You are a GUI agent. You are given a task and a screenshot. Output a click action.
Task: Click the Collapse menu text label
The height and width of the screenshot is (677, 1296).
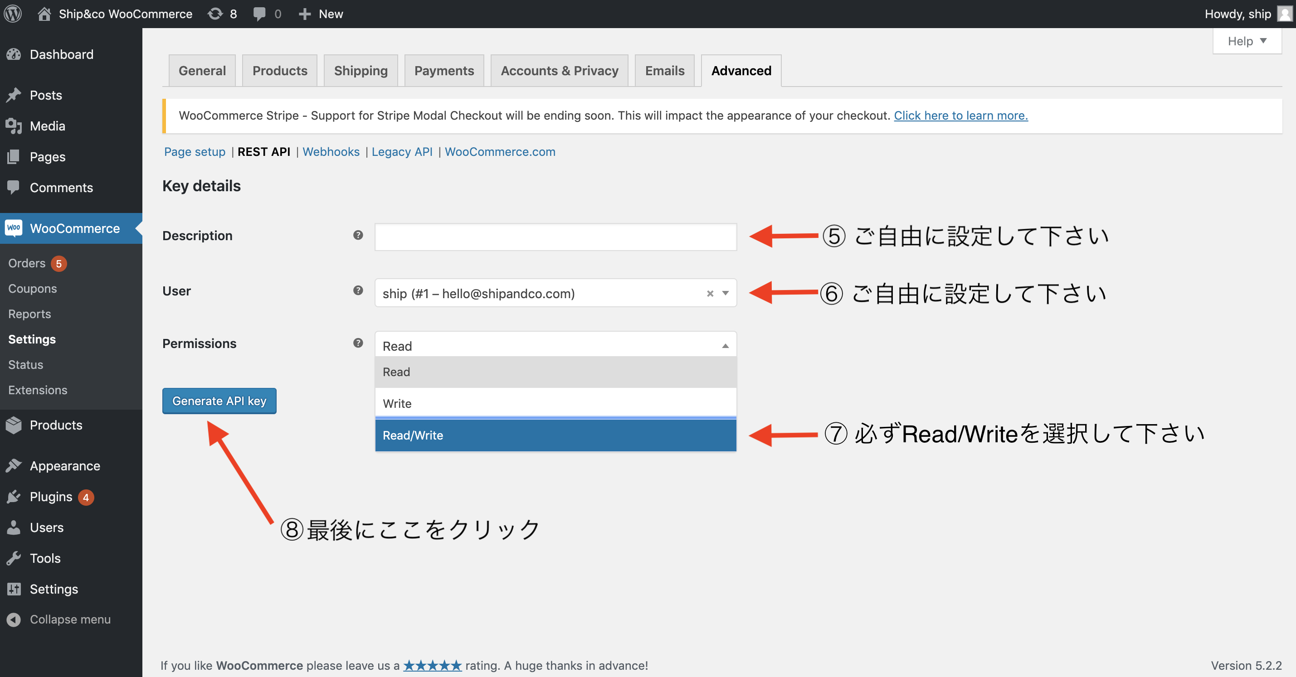(x=70, y=620)
